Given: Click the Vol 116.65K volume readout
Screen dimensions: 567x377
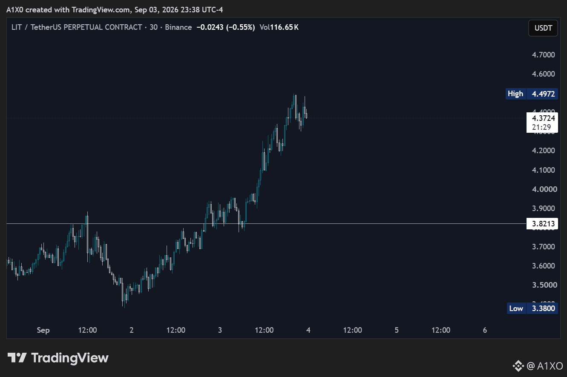Looking at the screenshot, I should coord(279,27).
